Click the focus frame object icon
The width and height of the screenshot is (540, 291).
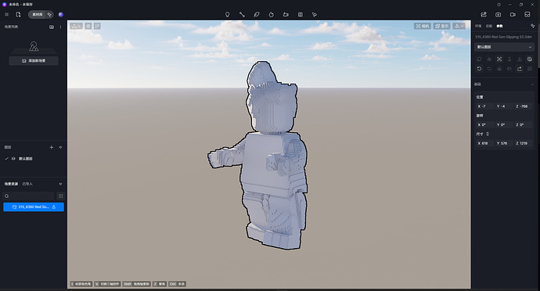(x=499, y=59)
